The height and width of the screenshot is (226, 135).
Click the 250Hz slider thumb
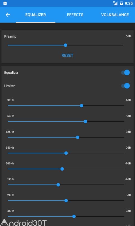coord(66,153)
